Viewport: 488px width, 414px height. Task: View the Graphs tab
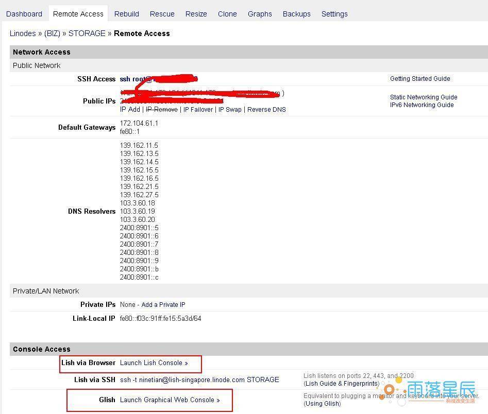(x=260, y=14)
